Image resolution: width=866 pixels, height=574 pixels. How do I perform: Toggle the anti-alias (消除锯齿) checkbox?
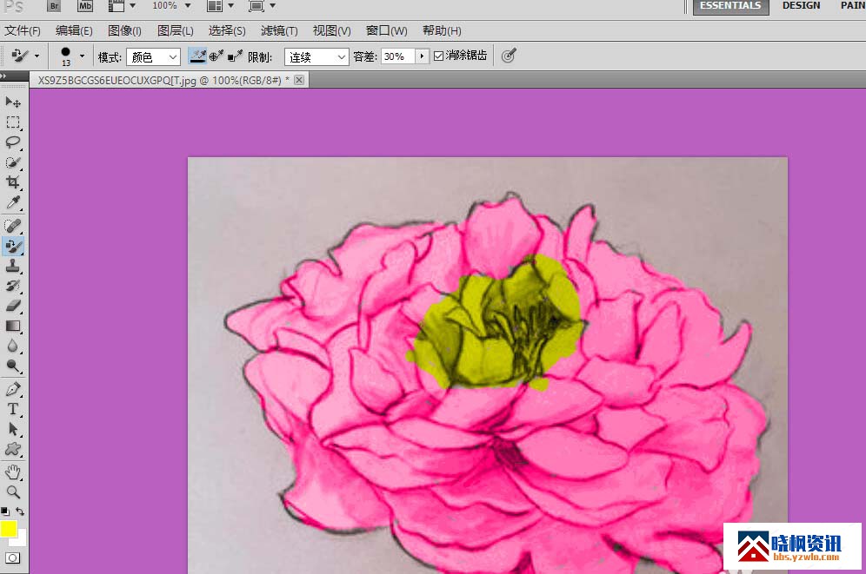pos(438,56)
